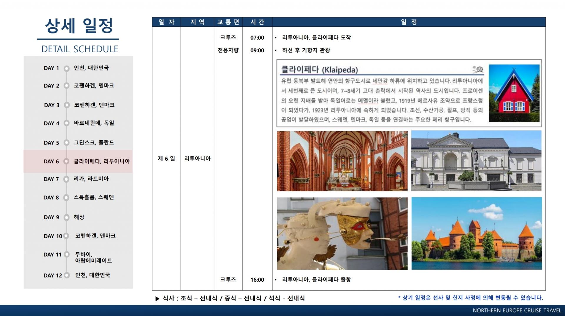Click the 상세 일정 title

79,26
